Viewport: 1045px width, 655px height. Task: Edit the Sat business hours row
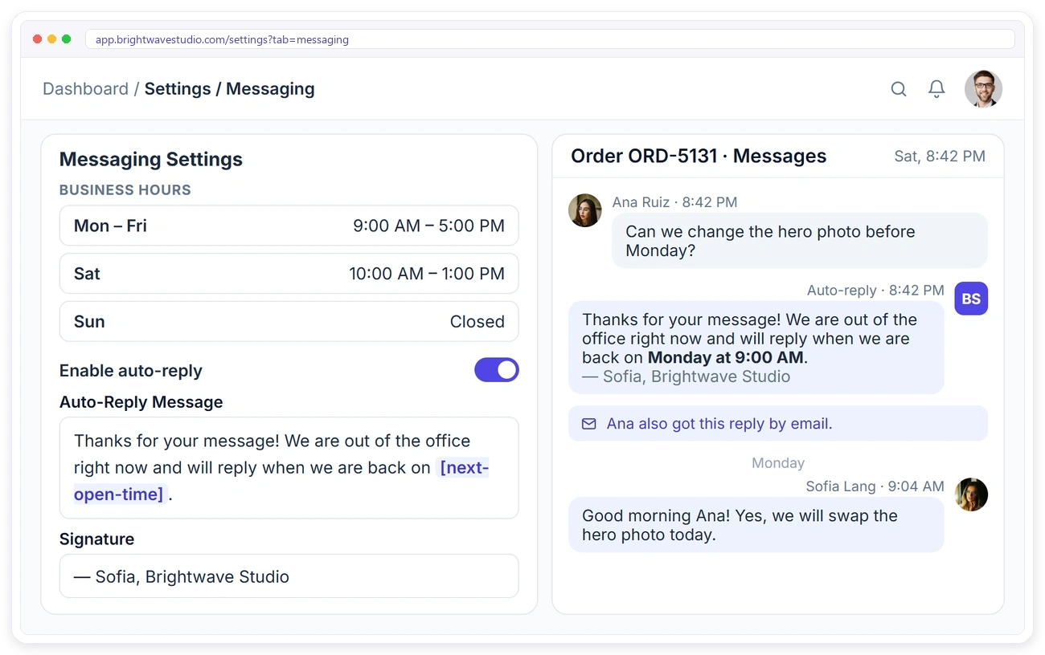click(289, 274)
